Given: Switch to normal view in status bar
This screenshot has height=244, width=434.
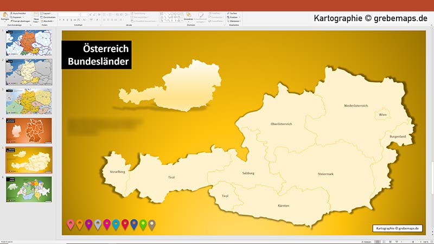Looking at the screenshot, I should tap(377, 242).
